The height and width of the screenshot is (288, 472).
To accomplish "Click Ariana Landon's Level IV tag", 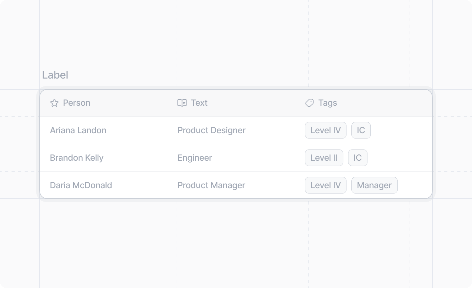I will [x=325, y=130].
